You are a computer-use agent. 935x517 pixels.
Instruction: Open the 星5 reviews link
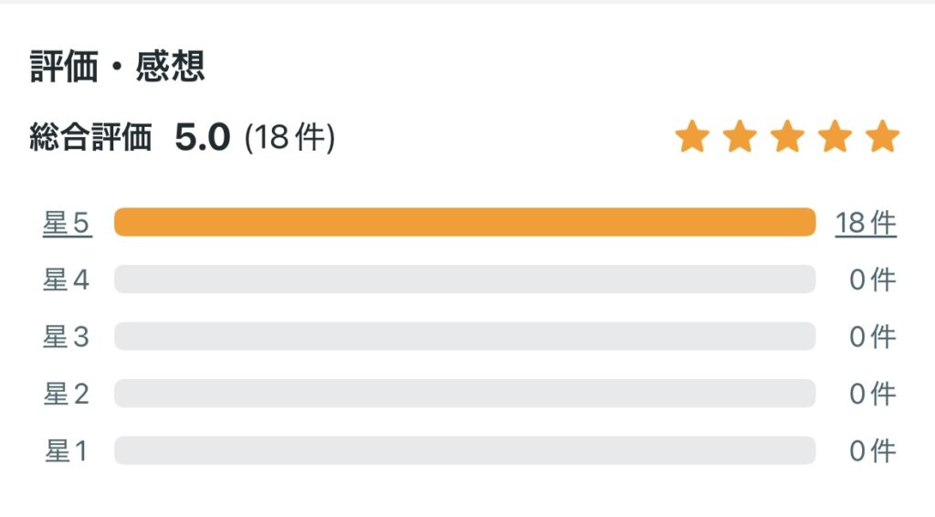pos(67,224)
